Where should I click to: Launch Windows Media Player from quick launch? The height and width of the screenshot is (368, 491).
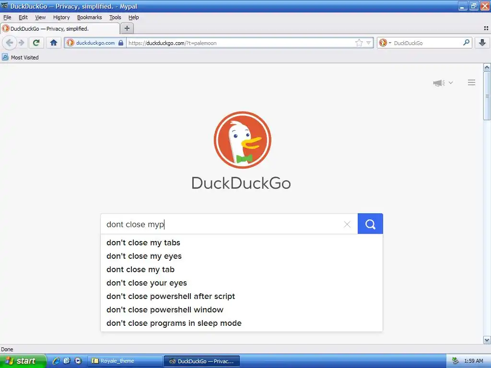pos(78,361)
